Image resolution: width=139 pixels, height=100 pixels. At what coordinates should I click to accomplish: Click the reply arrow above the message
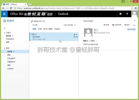click(106, 25)
